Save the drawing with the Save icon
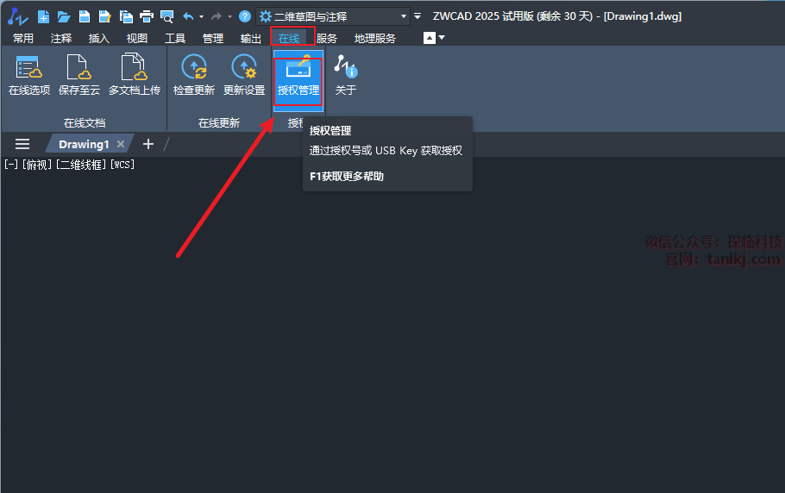 [x=85, y=16]
